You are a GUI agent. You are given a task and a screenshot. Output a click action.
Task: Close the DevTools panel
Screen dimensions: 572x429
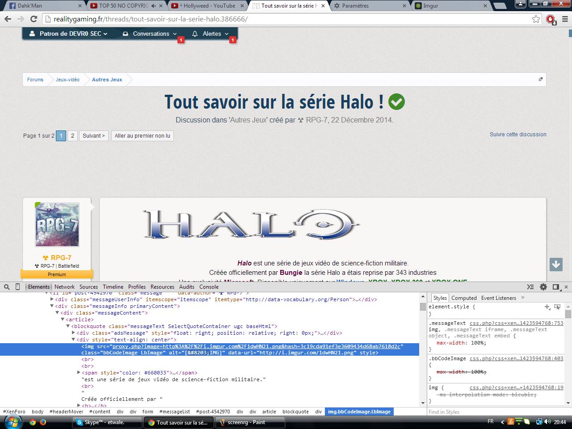click(567, 287)
